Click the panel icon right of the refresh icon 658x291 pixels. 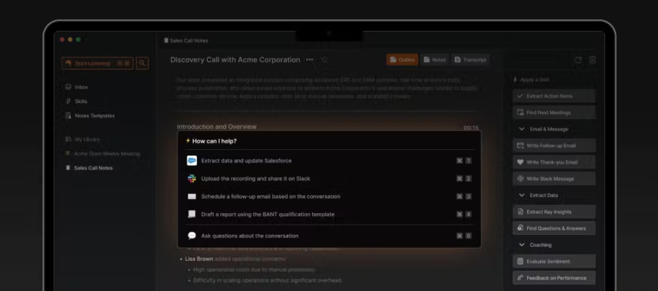pos(592,60)
